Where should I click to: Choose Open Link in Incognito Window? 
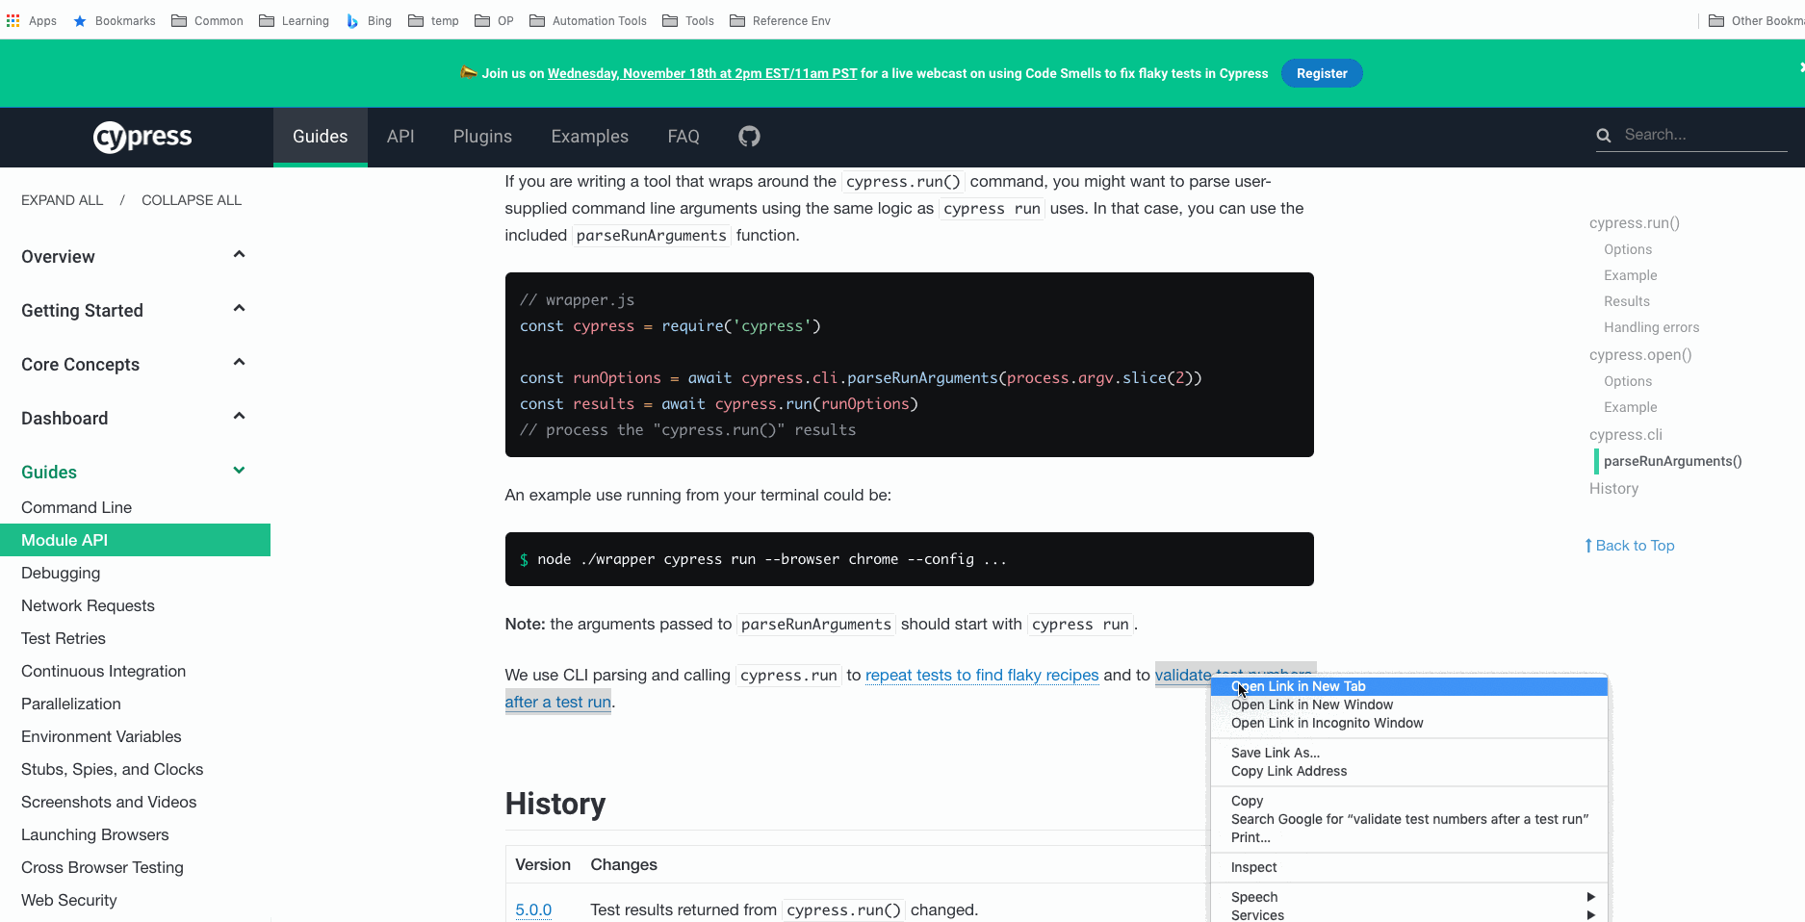(1408, 723)
